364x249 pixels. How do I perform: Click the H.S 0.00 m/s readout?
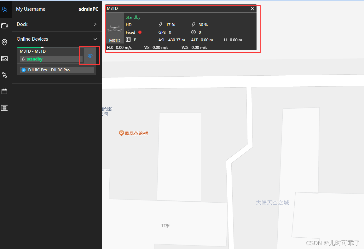coord(119,48)
